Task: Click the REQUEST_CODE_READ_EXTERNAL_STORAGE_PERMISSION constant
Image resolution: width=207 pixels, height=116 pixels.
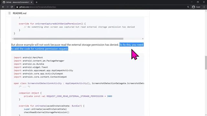Action: [x=75, y=96]
